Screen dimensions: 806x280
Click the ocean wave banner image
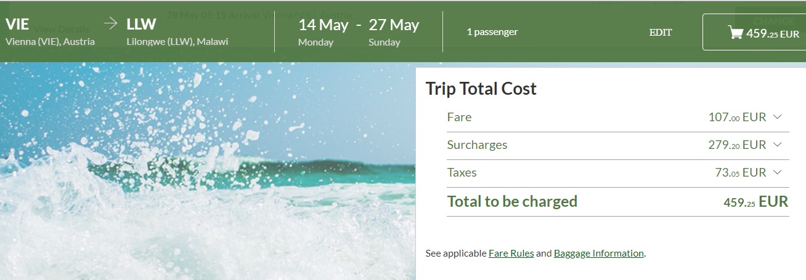pyautogui.click(x=208, y=171)
